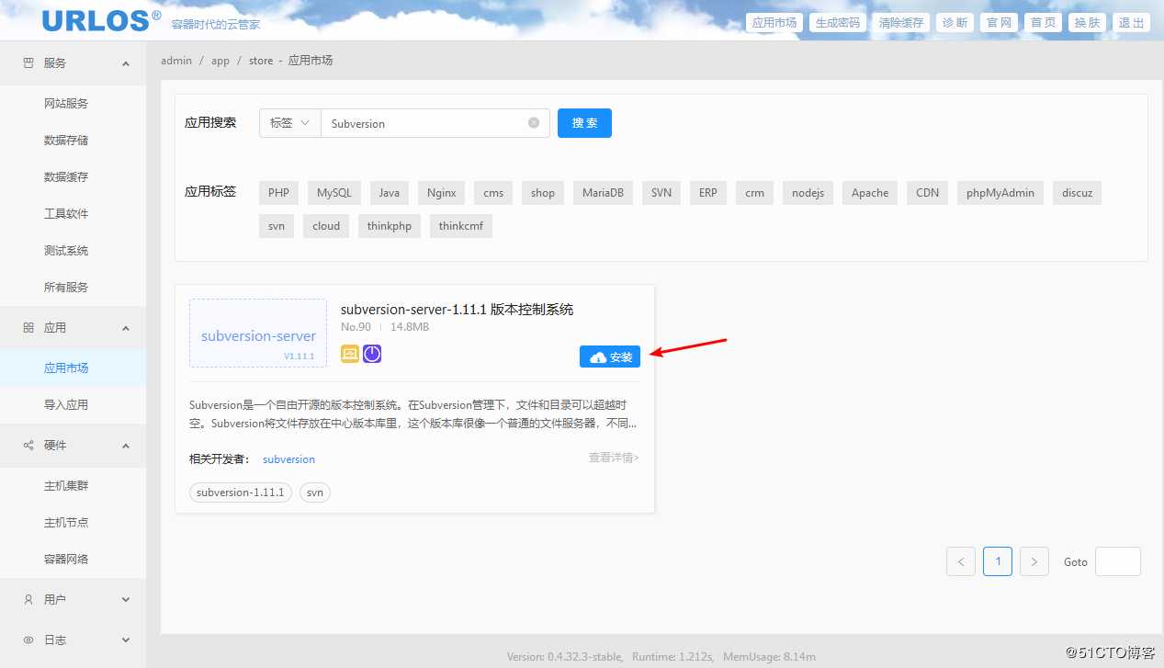The image size is (1164, 668).
Task: Click the 首页 top bar button
Action: point(1044,23)
